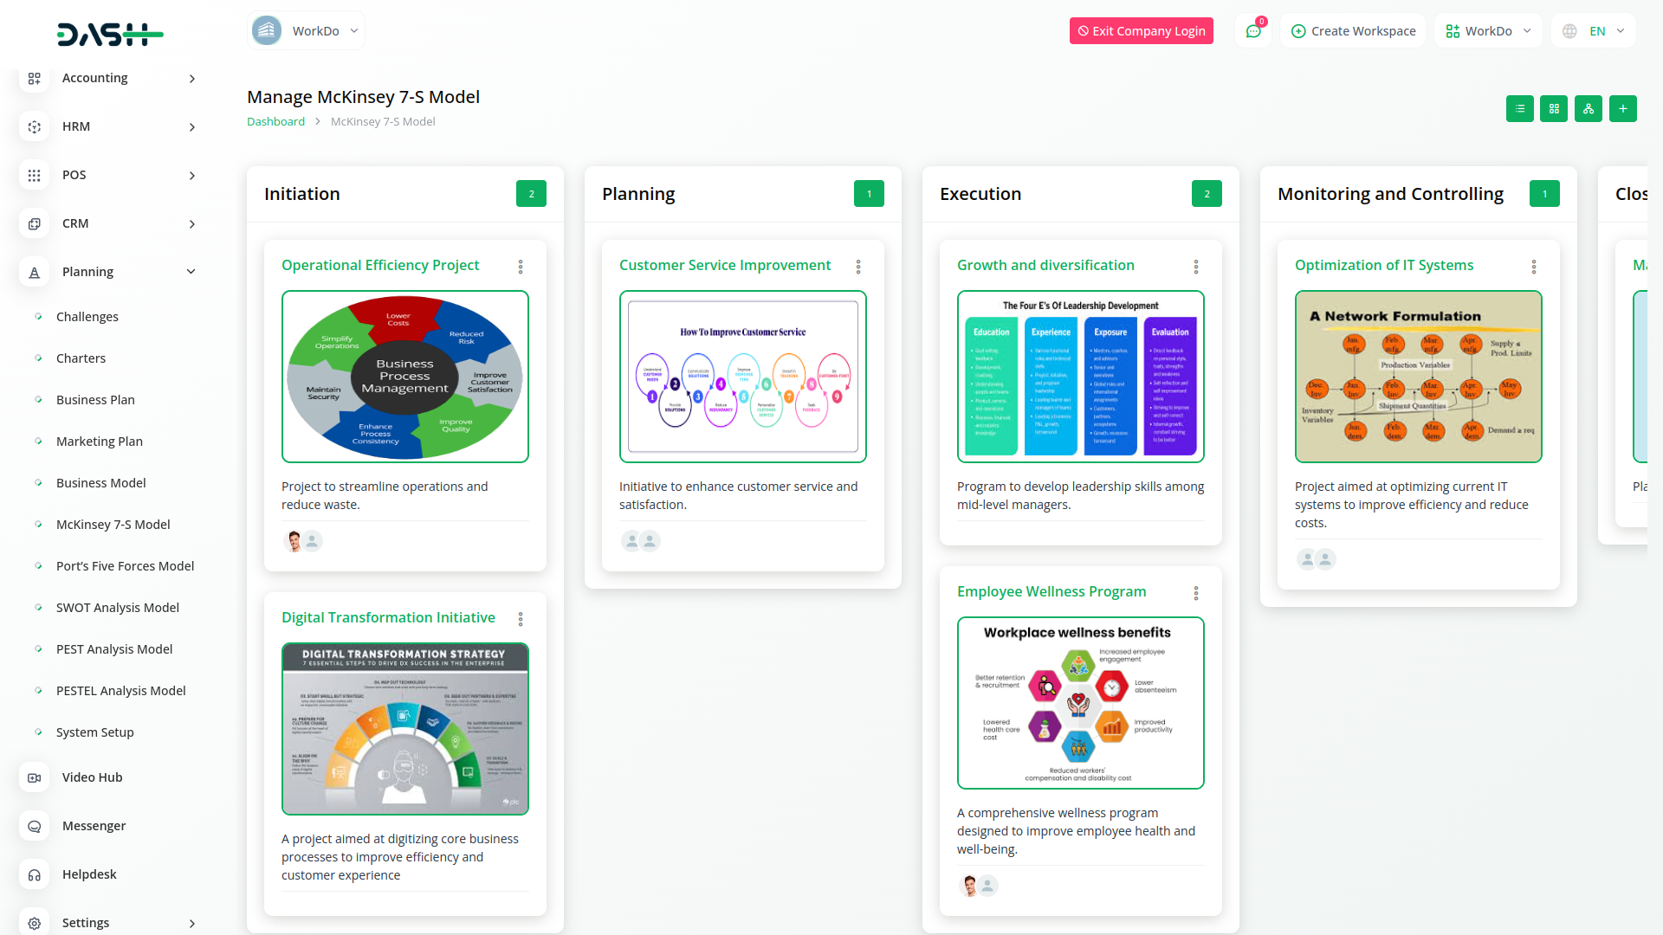Follow the Dashboard breadcrumb link
This screenshot has height=935, width=1663.
[x=275, y=122]
